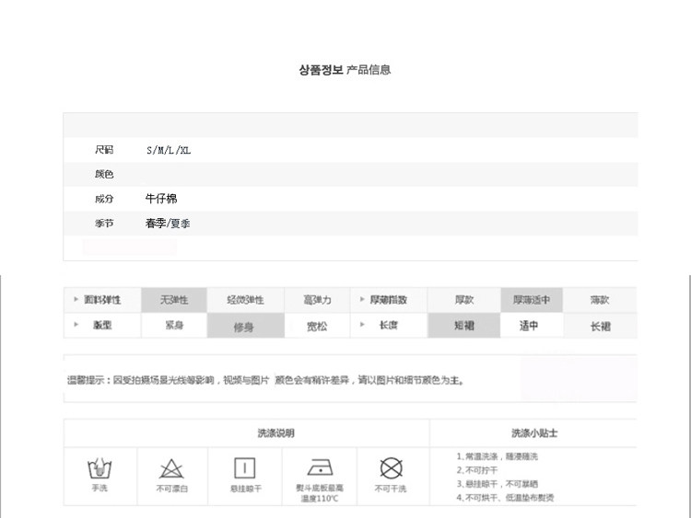
Task: Click tip 3 悬挂晾干，不可暴晒
Action: click(x=498, y=484)
